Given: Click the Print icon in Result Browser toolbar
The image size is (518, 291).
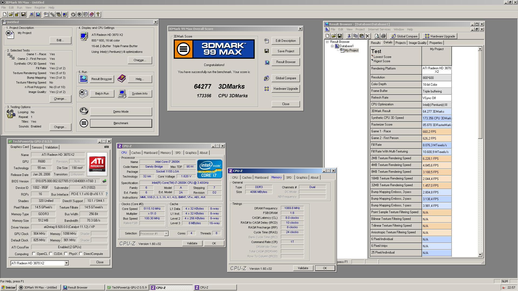Looking at the screenshot, I should 383,36.
